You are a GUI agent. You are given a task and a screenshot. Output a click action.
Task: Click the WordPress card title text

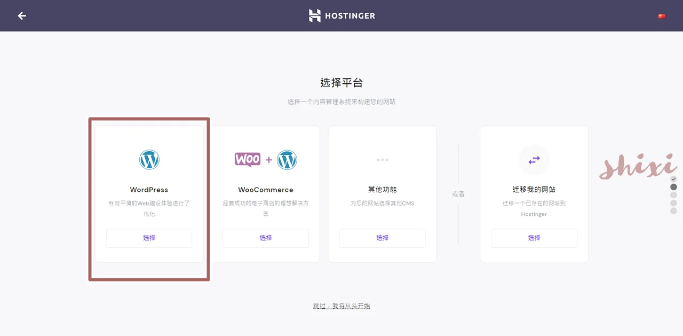(149, 190)
